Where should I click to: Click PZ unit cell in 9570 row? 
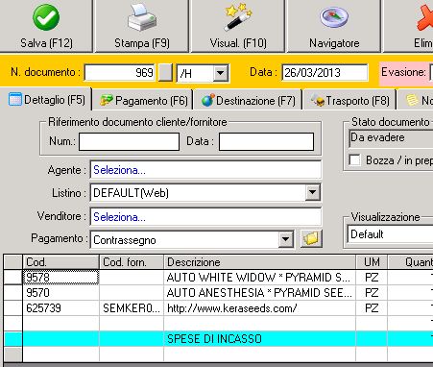[x=372, y=293]
